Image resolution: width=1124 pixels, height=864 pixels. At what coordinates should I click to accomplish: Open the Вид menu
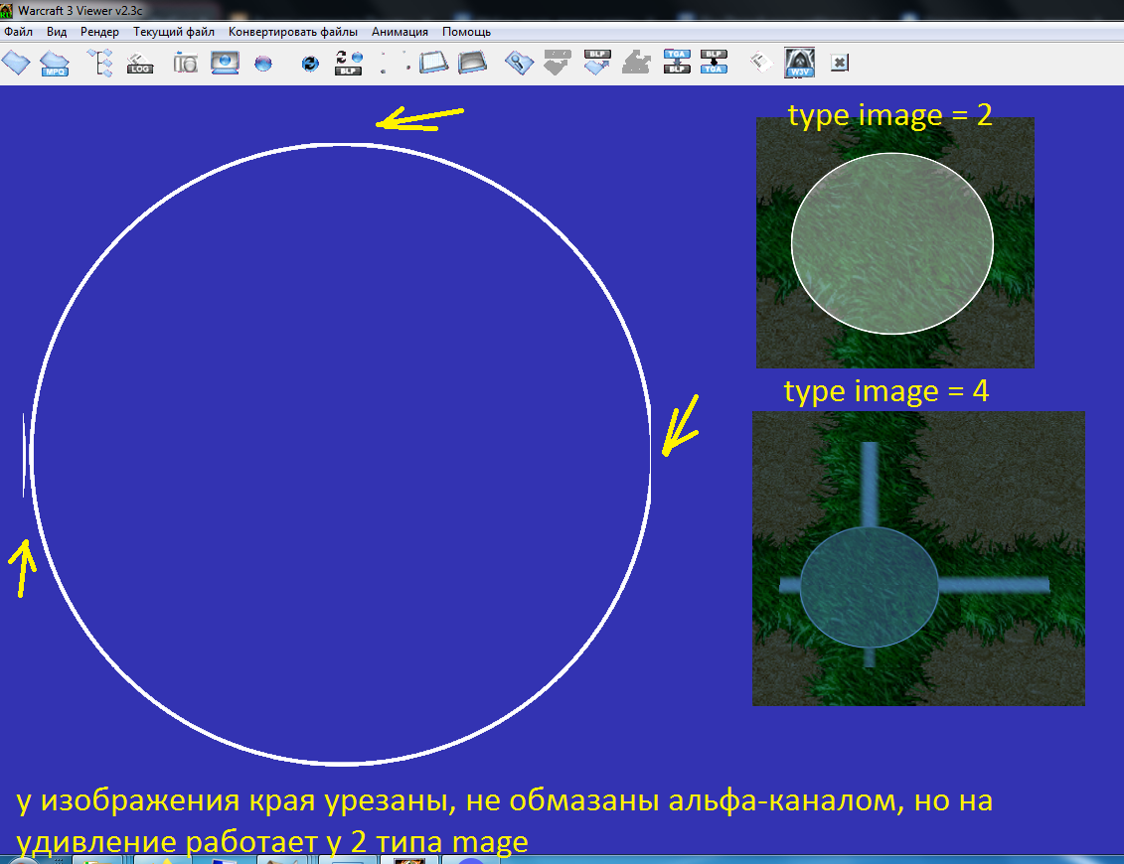57,32
